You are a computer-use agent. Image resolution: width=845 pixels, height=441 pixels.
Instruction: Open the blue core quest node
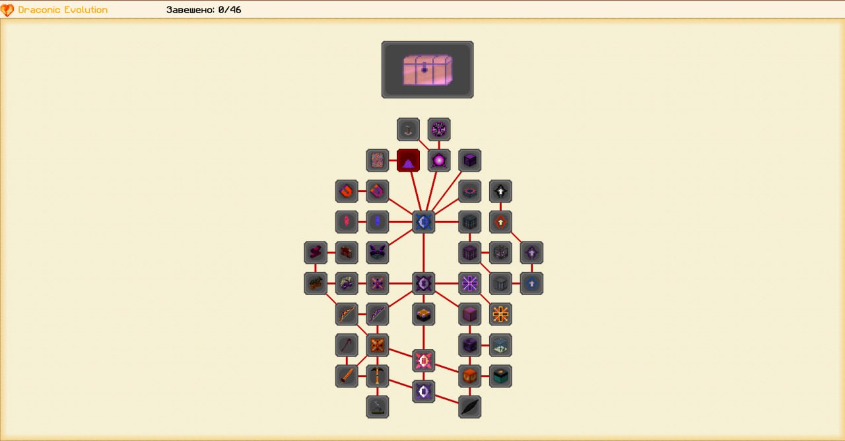tap(423, 222)
